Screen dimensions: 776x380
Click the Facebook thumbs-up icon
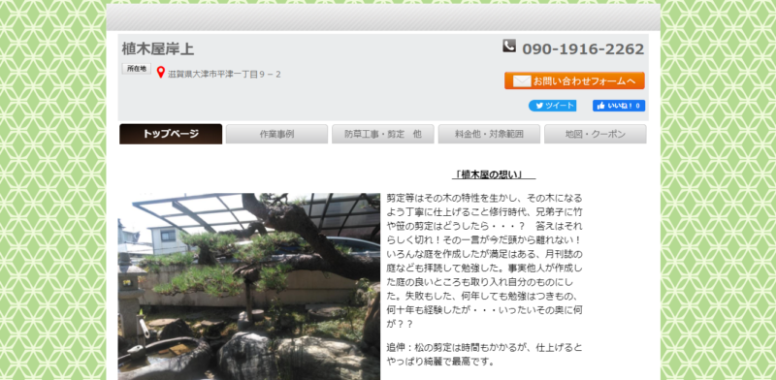tap(600, 106)
